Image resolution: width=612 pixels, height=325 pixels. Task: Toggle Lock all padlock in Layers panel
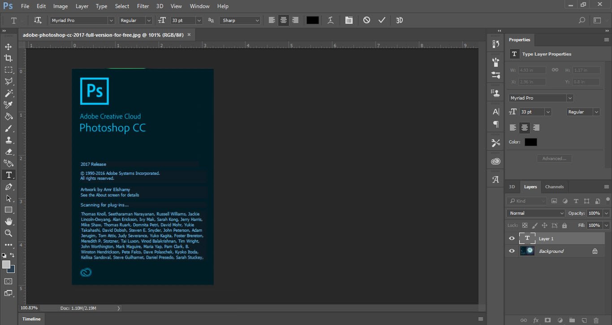pos(565,225)
